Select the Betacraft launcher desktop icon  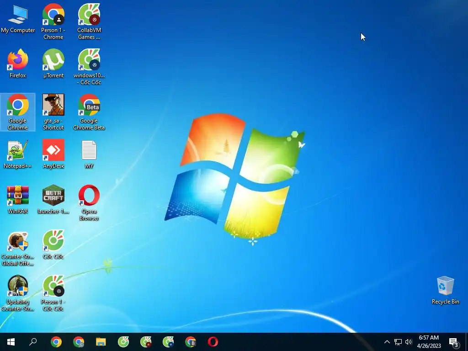[53, 200]
